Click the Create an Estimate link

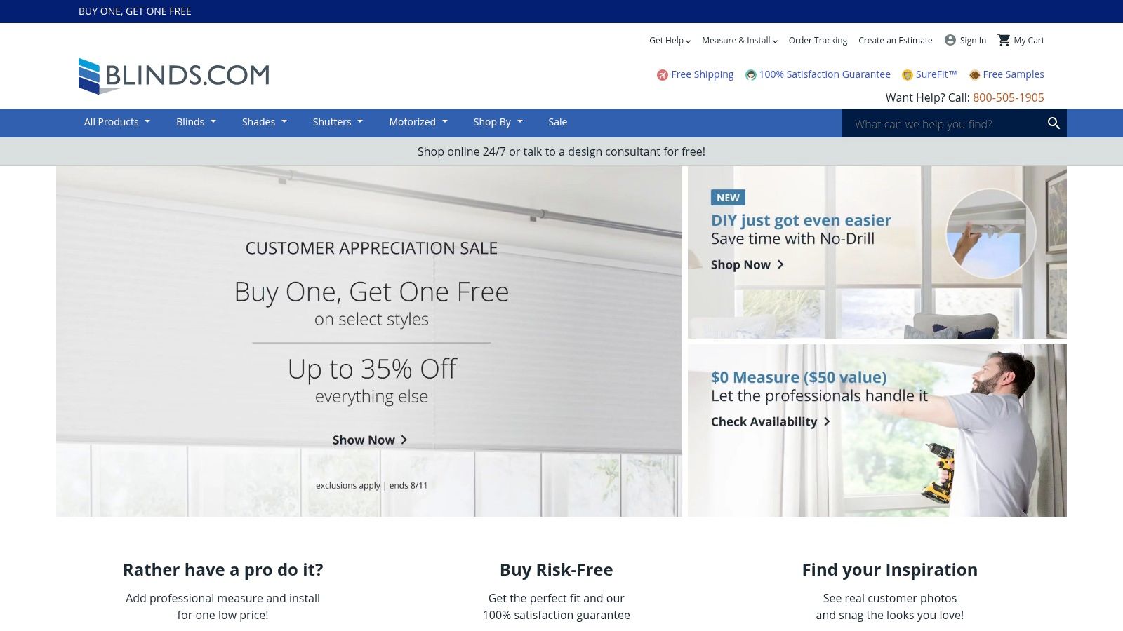coord(896,41)
